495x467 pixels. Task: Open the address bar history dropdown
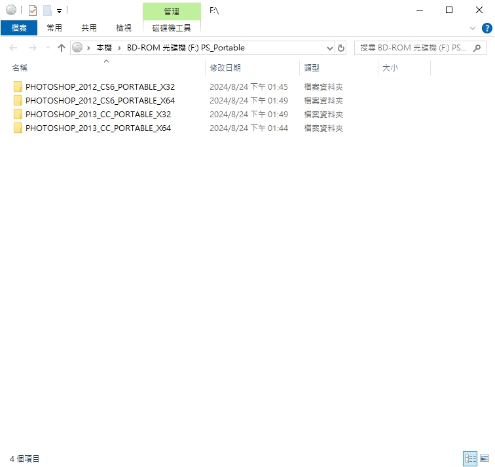(x=329, y=48)
